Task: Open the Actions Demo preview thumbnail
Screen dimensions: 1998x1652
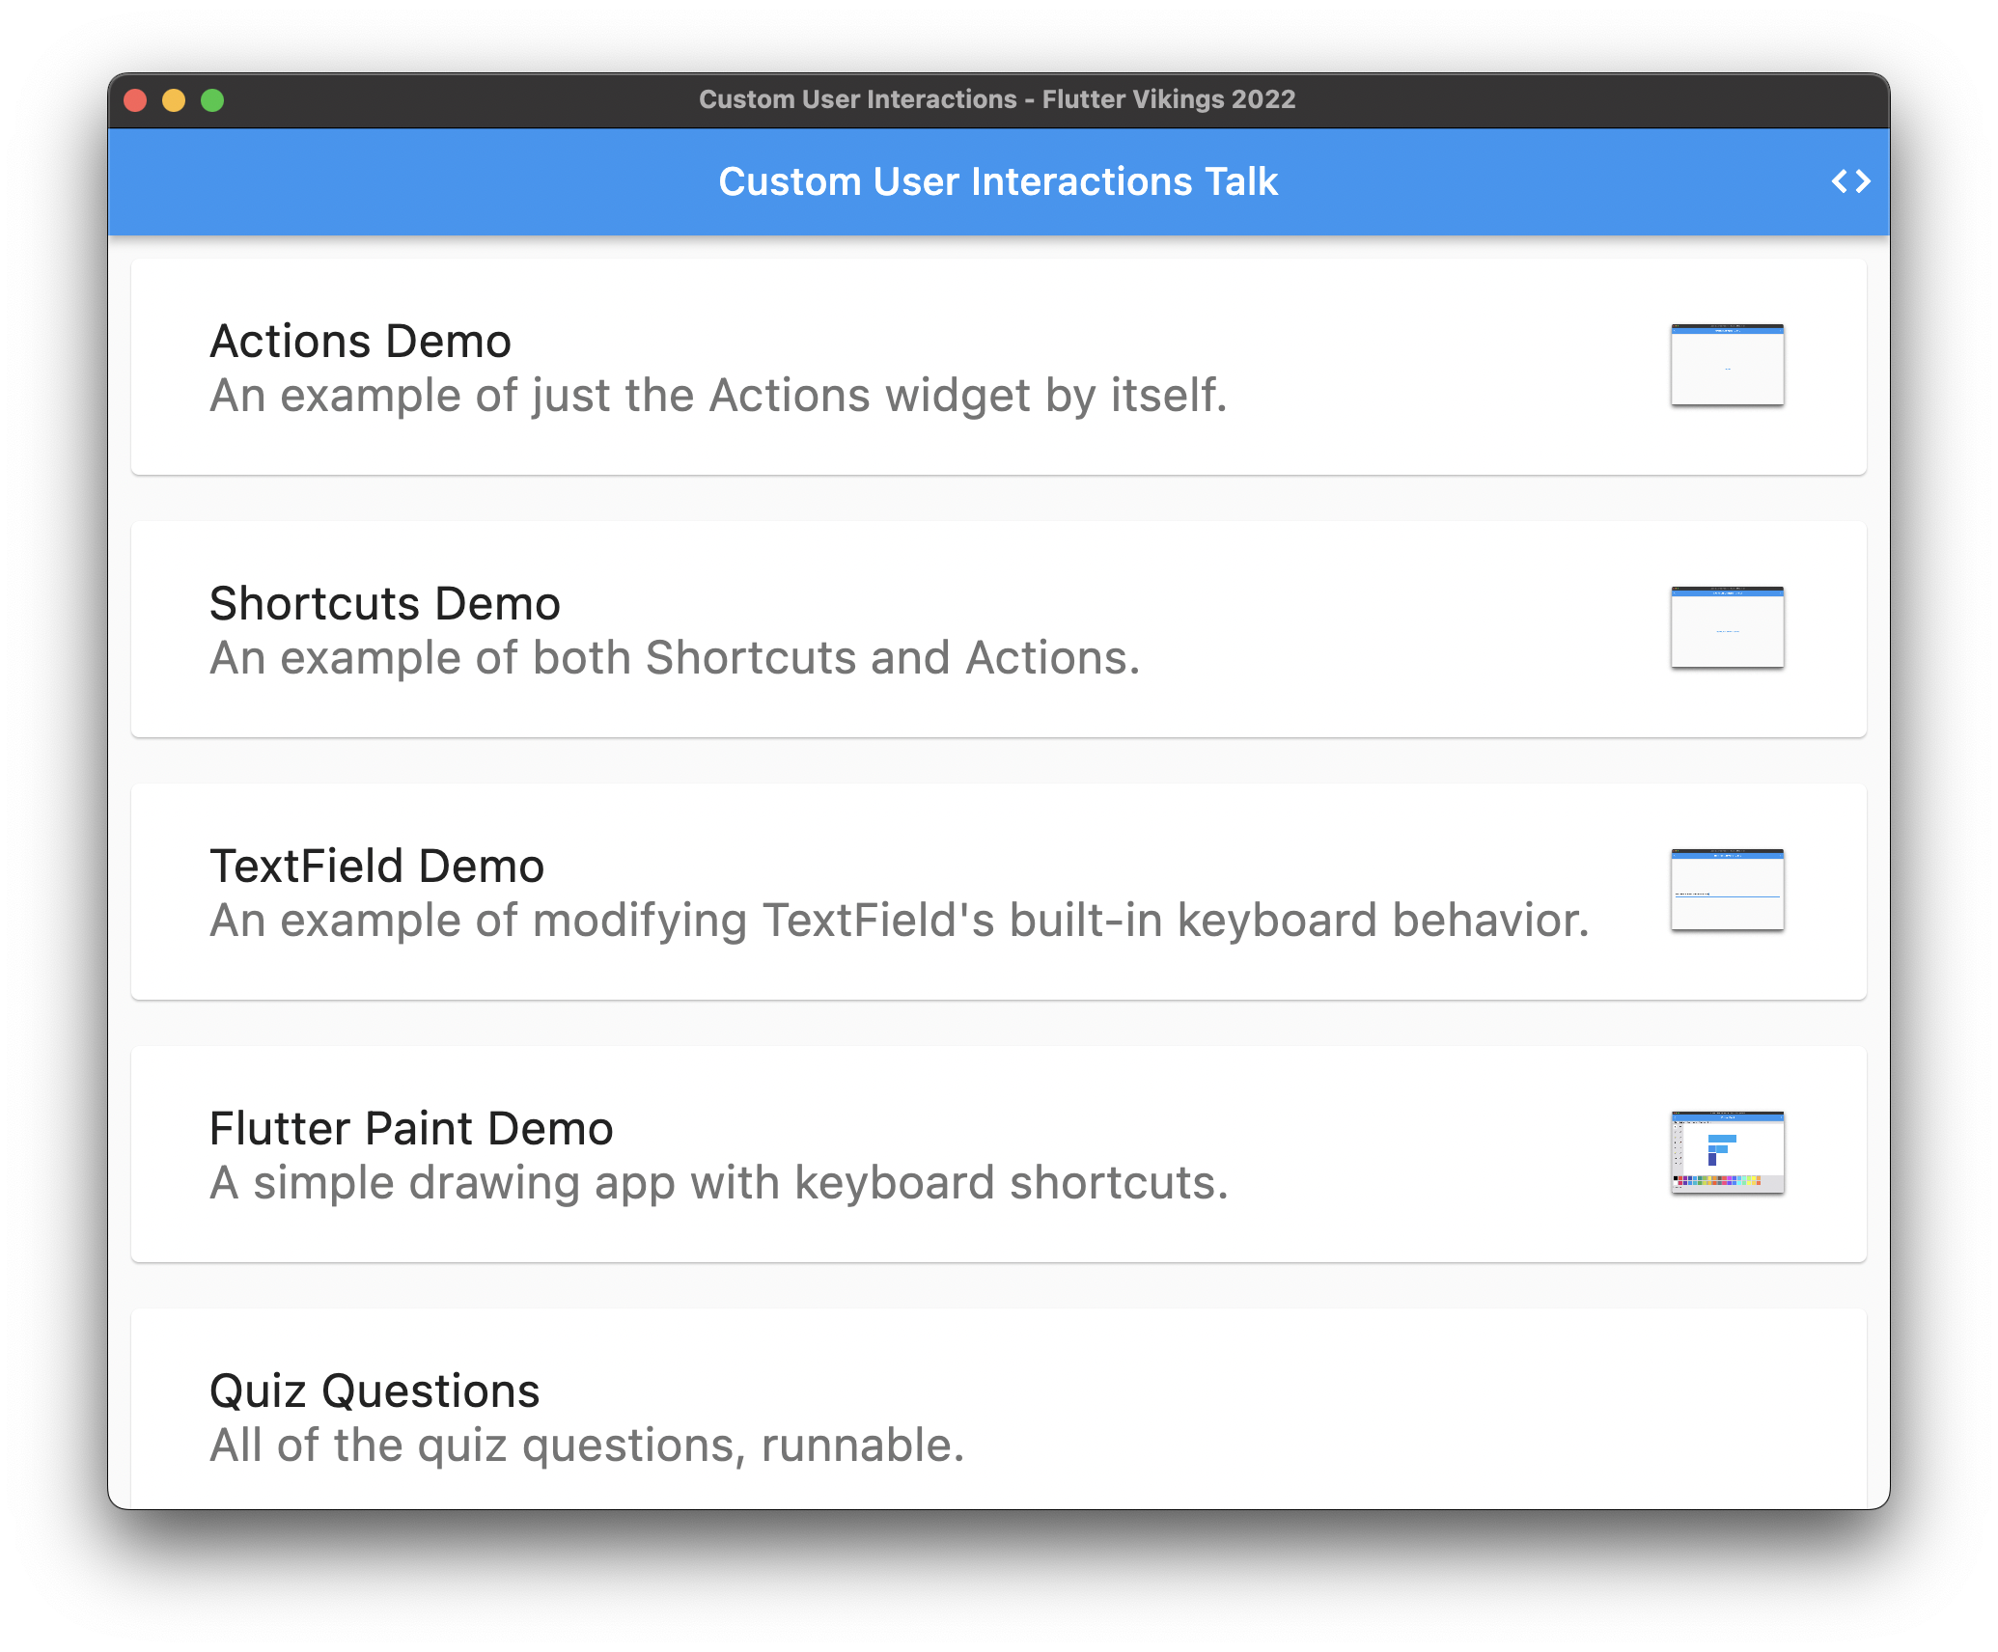Action: [1727, 365]
